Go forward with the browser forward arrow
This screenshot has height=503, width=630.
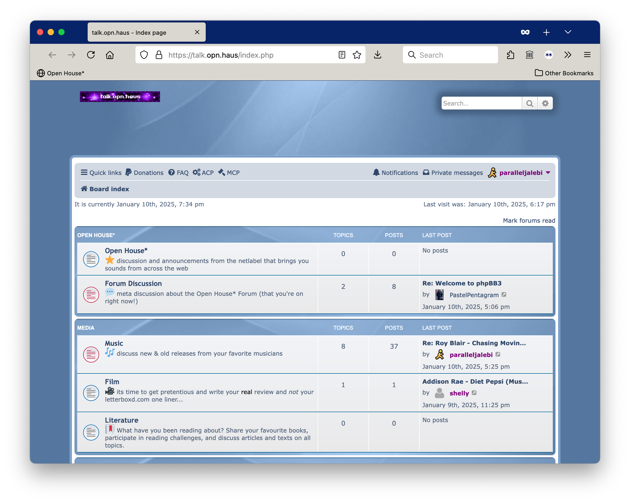[x=72, y=55]
